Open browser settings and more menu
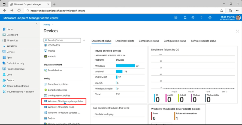Viewport: 242px width, 125px height. pyautogui.click(x=237, y=11)
